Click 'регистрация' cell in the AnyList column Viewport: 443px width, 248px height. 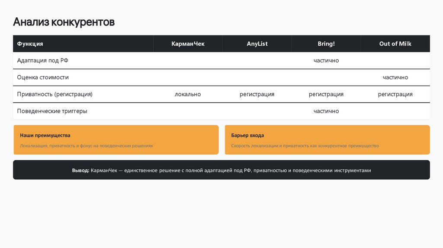(x=257, y=94)
